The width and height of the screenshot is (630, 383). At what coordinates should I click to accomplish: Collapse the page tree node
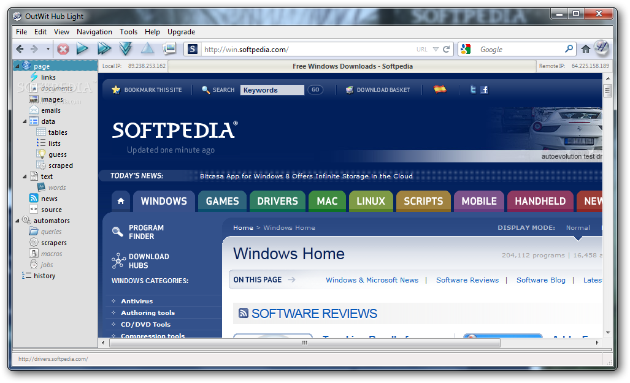point(17,66)
